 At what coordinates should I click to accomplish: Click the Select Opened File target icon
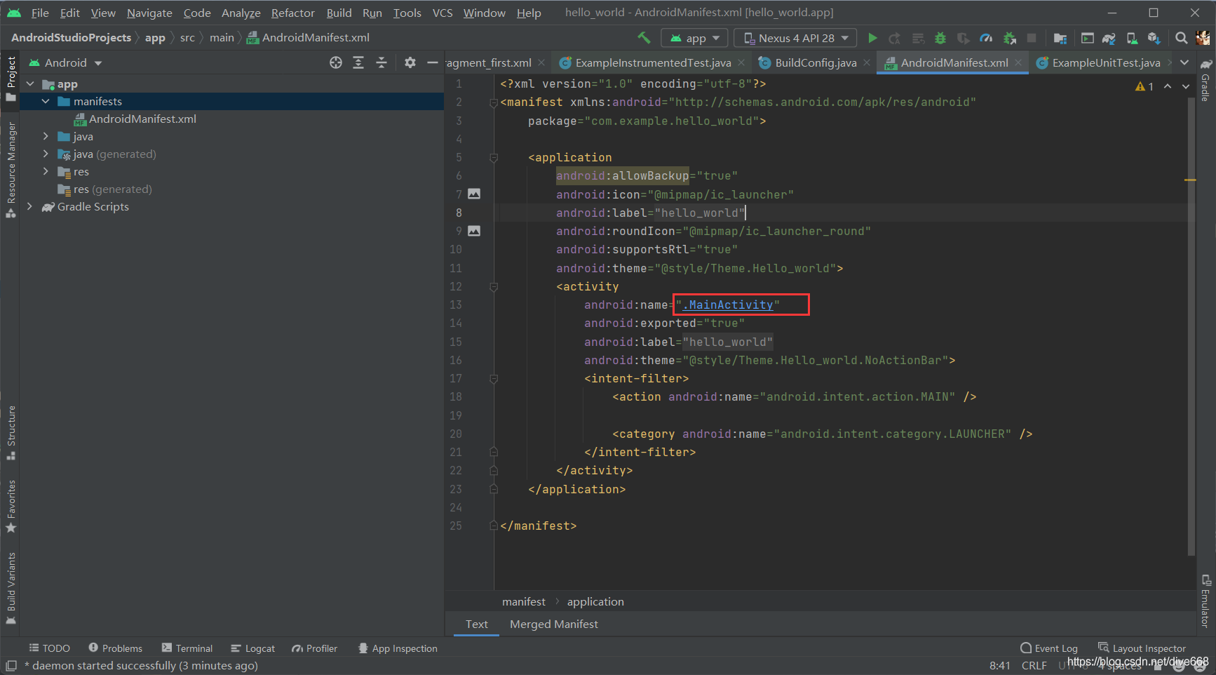click(336, 62)
